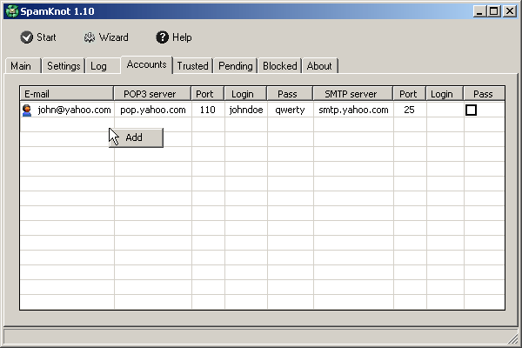
Task: Click the user icon beside john@yahoo.com
Action: point(27,110)
